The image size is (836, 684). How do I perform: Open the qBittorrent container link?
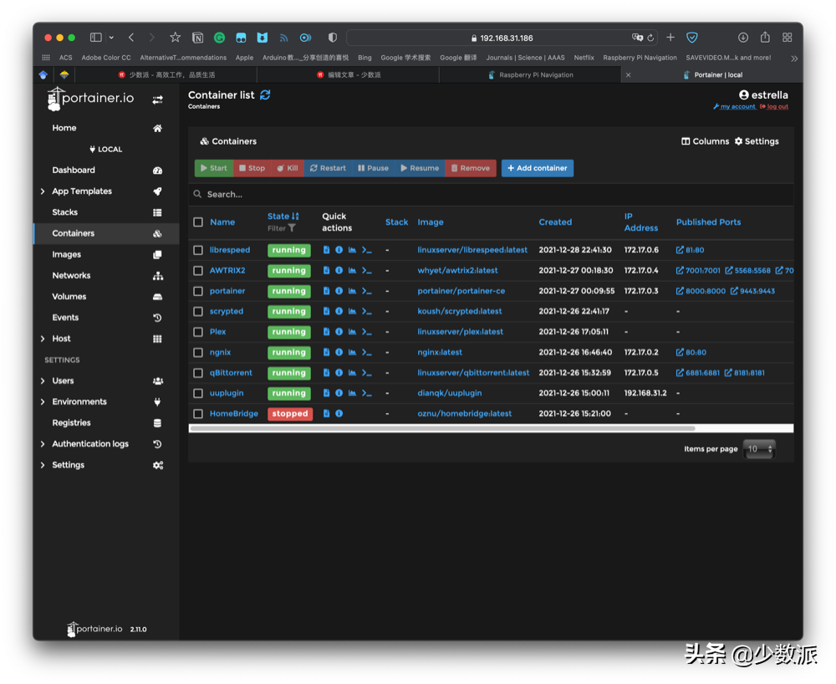click(x=231, y=373)
